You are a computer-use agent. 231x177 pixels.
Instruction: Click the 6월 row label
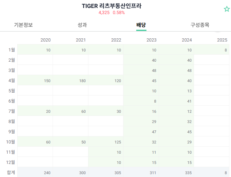[11, 101]
